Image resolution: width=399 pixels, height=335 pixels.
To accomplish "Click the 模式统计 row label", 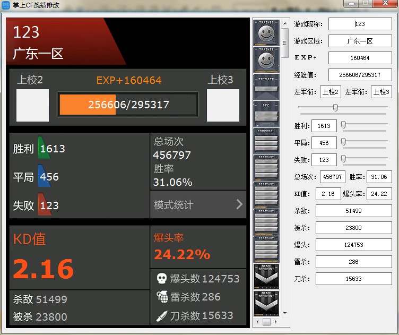I will click(174, 205).
